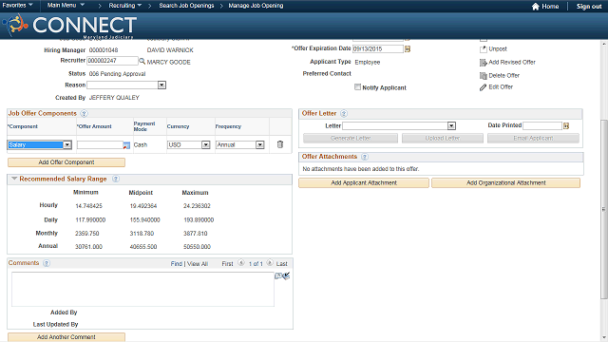608x342 pixels.
Task: Open recruiter lookup magnifier icon
Action: tap(142, 61)
